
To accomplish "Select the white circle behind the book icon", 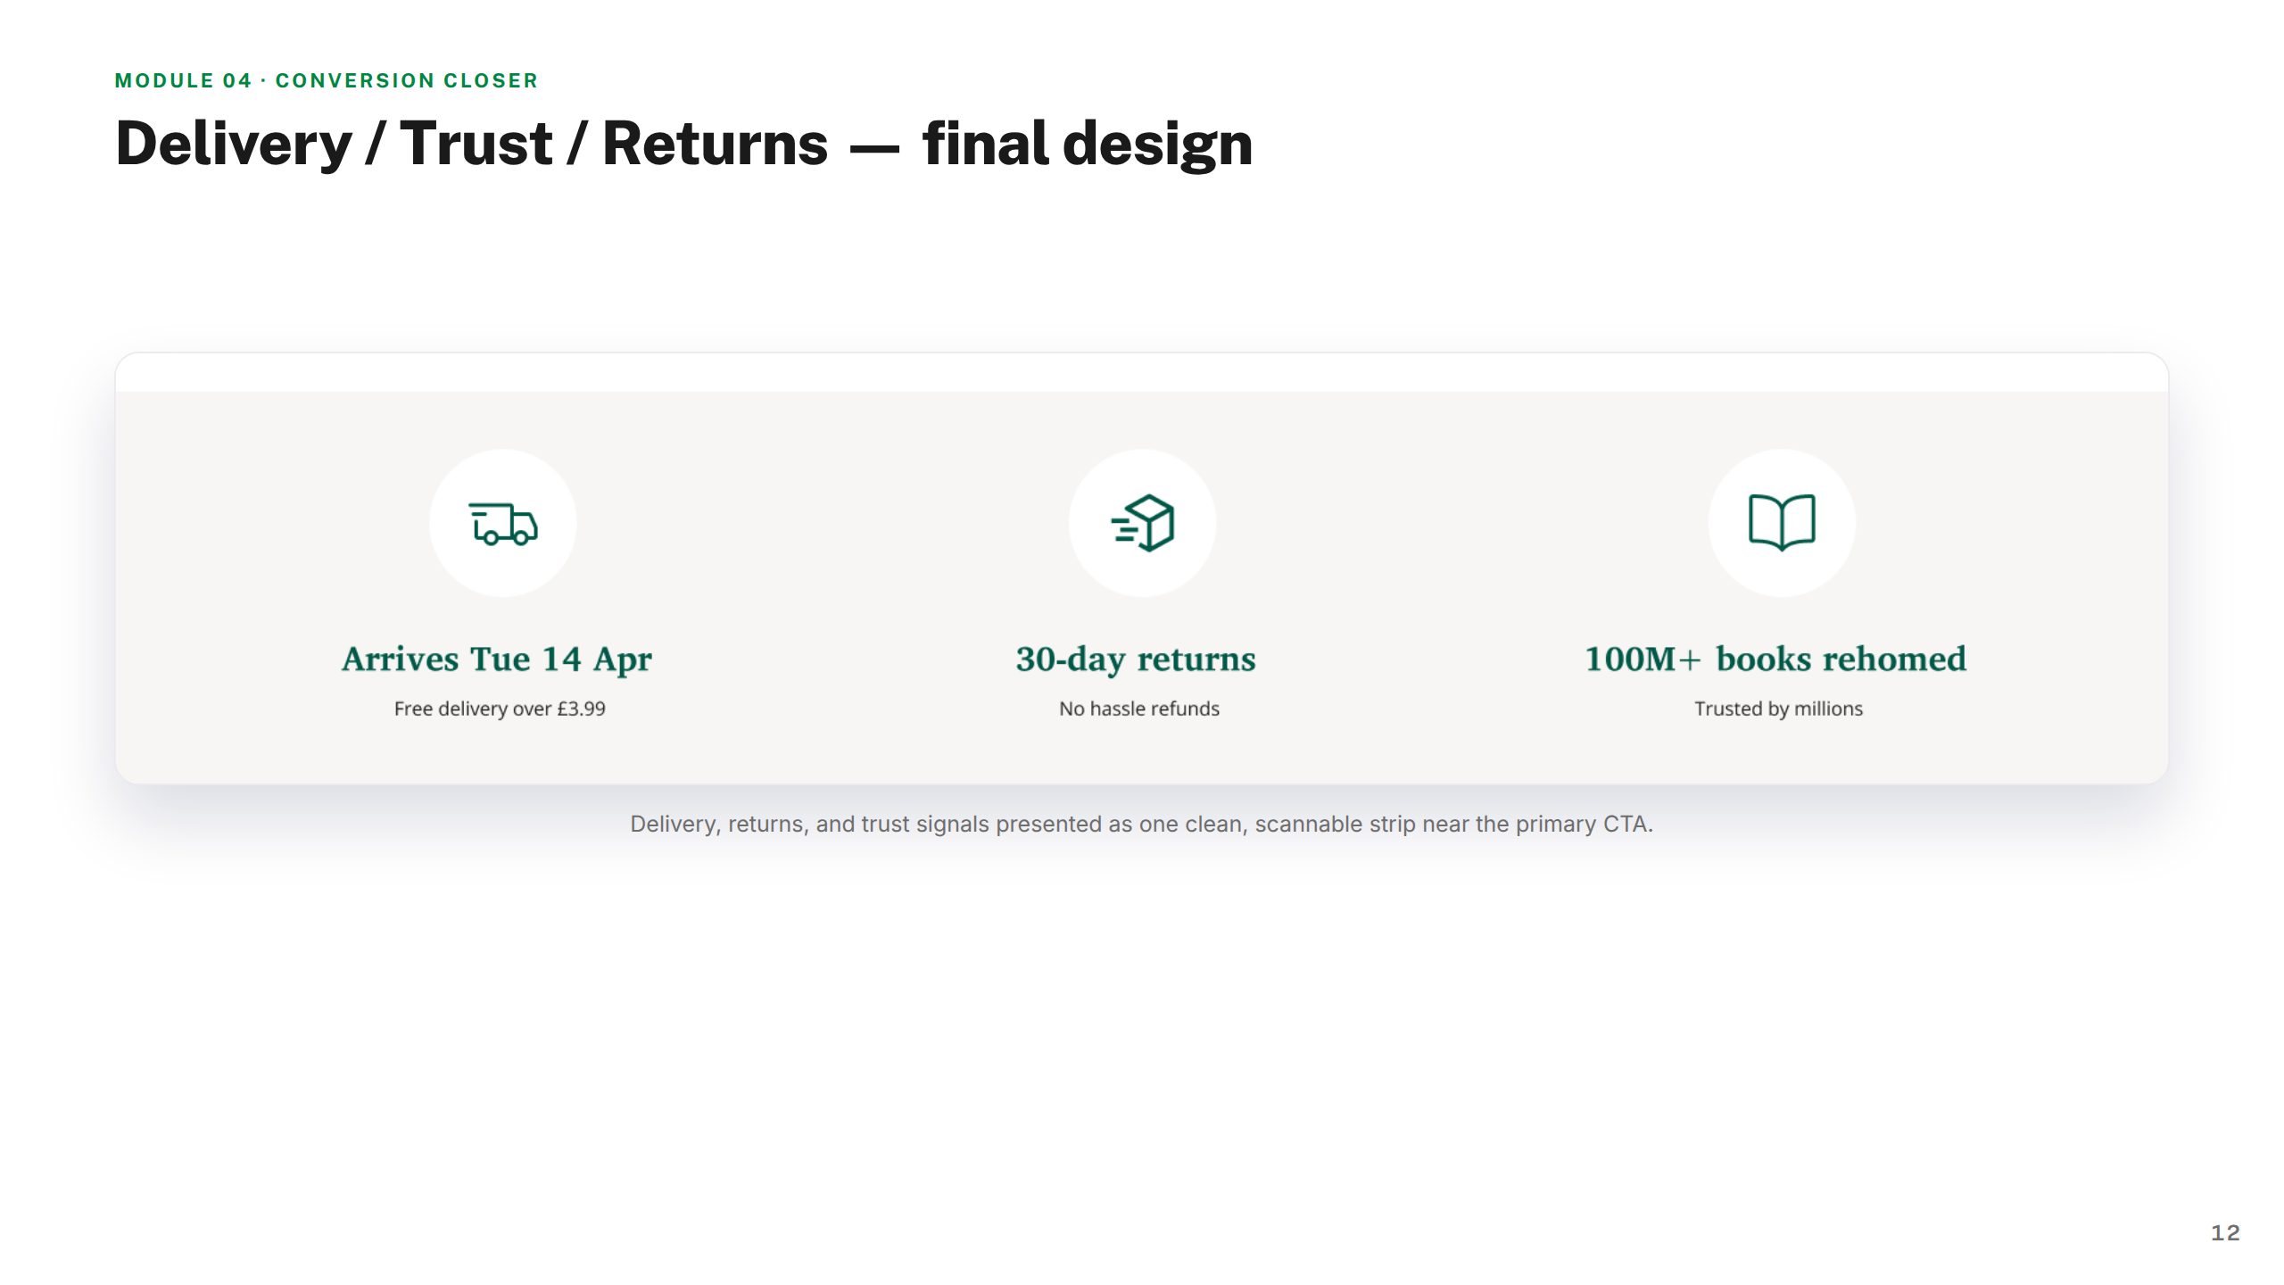I will click(x=1782, y=523).
